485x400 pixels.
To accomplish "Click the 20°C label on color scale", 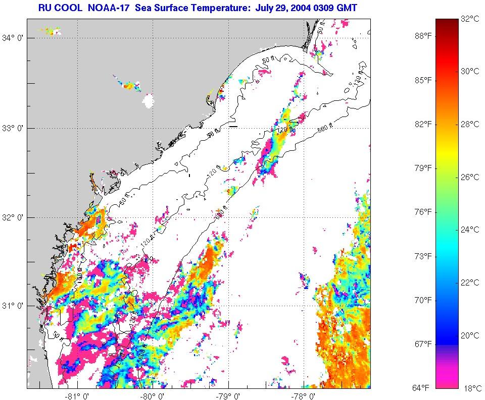I will 470,335.
